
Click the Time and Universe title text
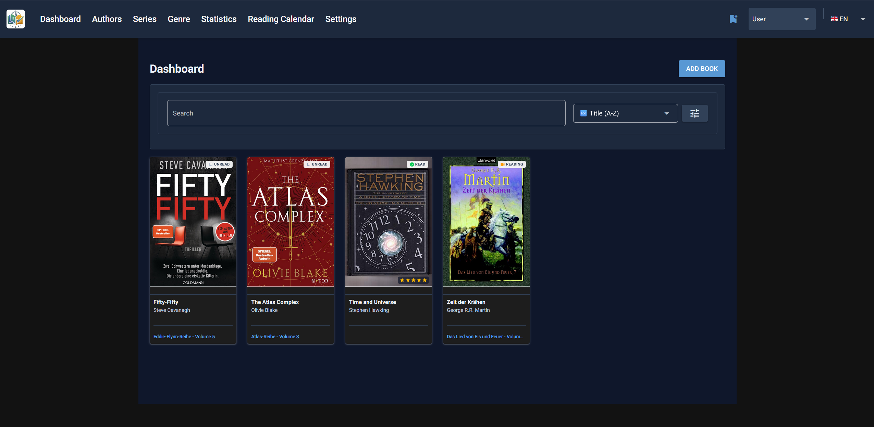(372, 302)
